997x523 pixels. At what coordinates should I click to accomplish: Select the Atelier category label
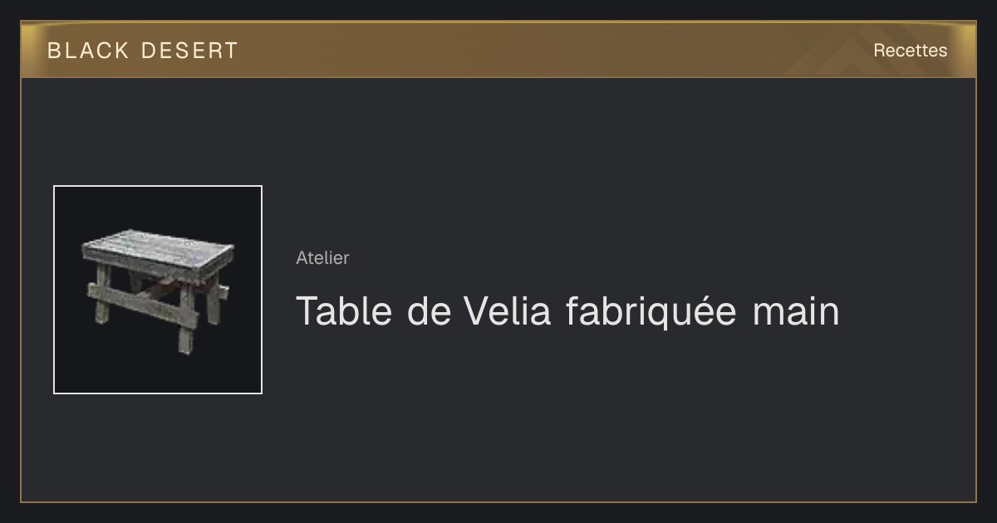pos(322,257)
